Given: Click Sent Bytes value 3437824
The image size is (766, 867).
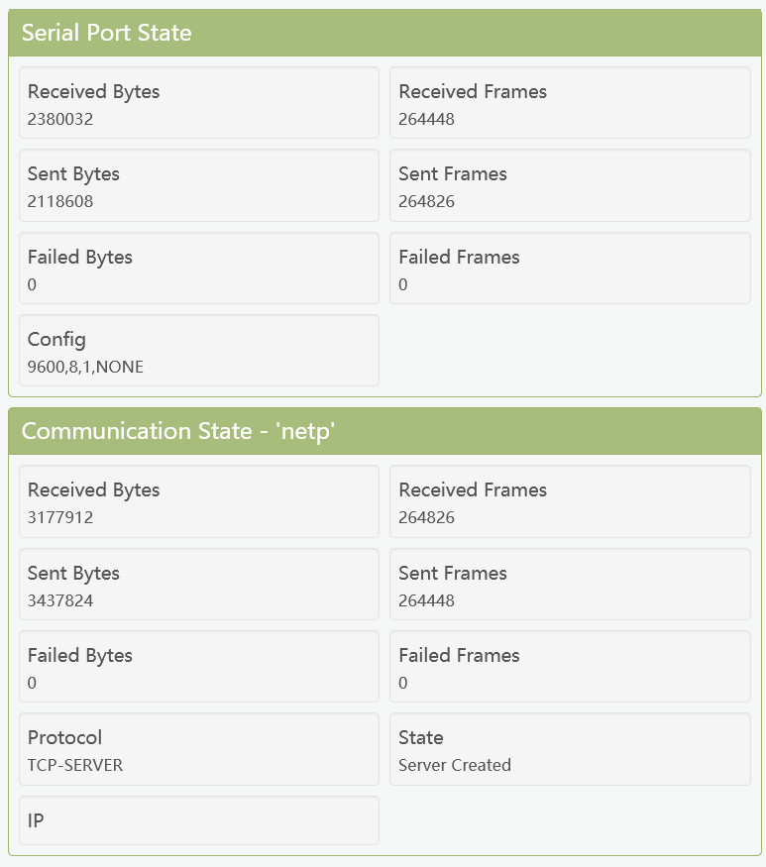Looking at the screenshot, I should (x=60, y=600).
